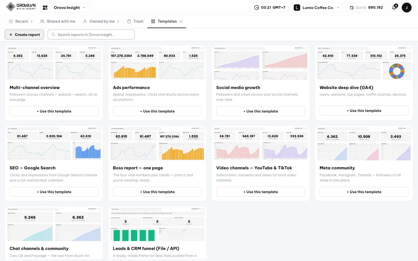Viewport: 418px width, 261px height.
Task: Click the Create report button
Action: tap(24, 35)
